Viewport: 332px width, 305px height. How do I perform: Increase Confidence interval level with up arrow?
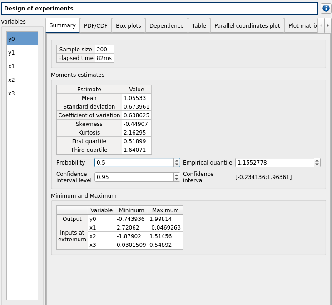(x=177, y=175)
